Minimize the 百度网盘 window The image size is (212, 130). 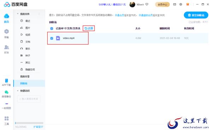(x=197, y=5)
